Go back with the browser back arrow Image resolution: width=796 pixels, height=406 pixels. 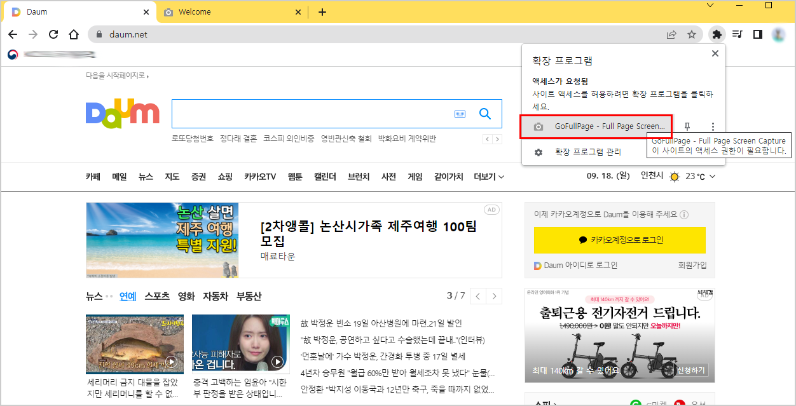click(13, 34)
